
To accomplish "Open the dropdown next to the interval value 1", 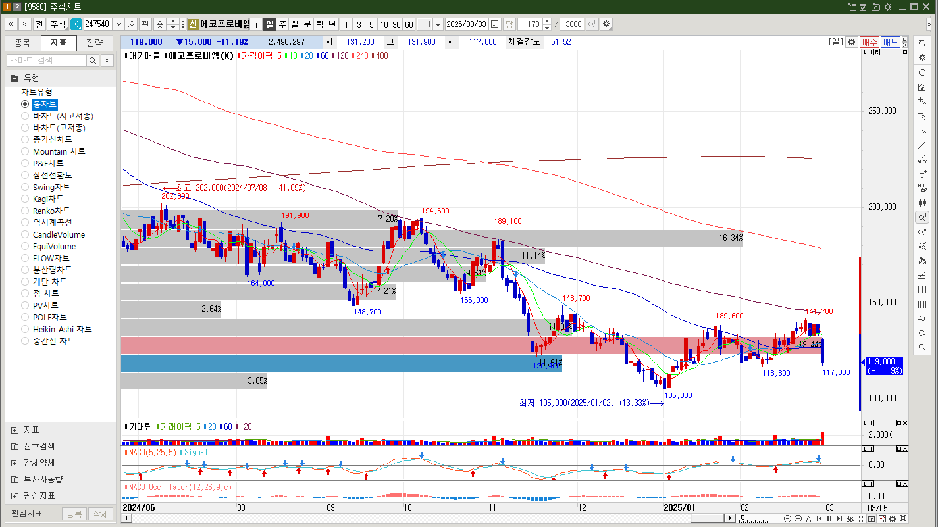I will tap(438, 24).
